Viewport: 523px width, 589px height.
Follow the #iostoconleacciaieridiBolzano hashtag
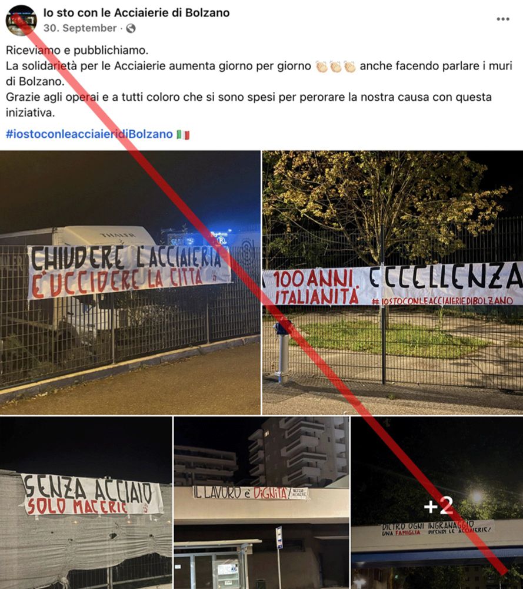pos(89,134)
